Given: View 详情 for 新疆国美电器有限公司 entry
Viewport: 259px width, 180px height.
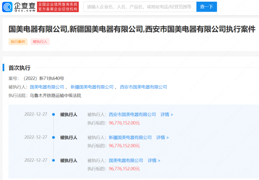Looking at the screenshot, I should 163,137.
